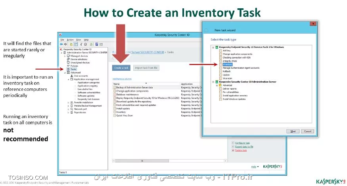
Task: Choose Fix vulnerabilities in wizard
Action: pos(230,92)
